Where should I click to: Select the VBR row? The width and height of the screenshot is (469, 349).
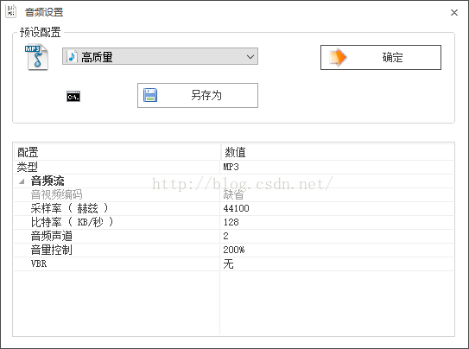click(233, 263)
